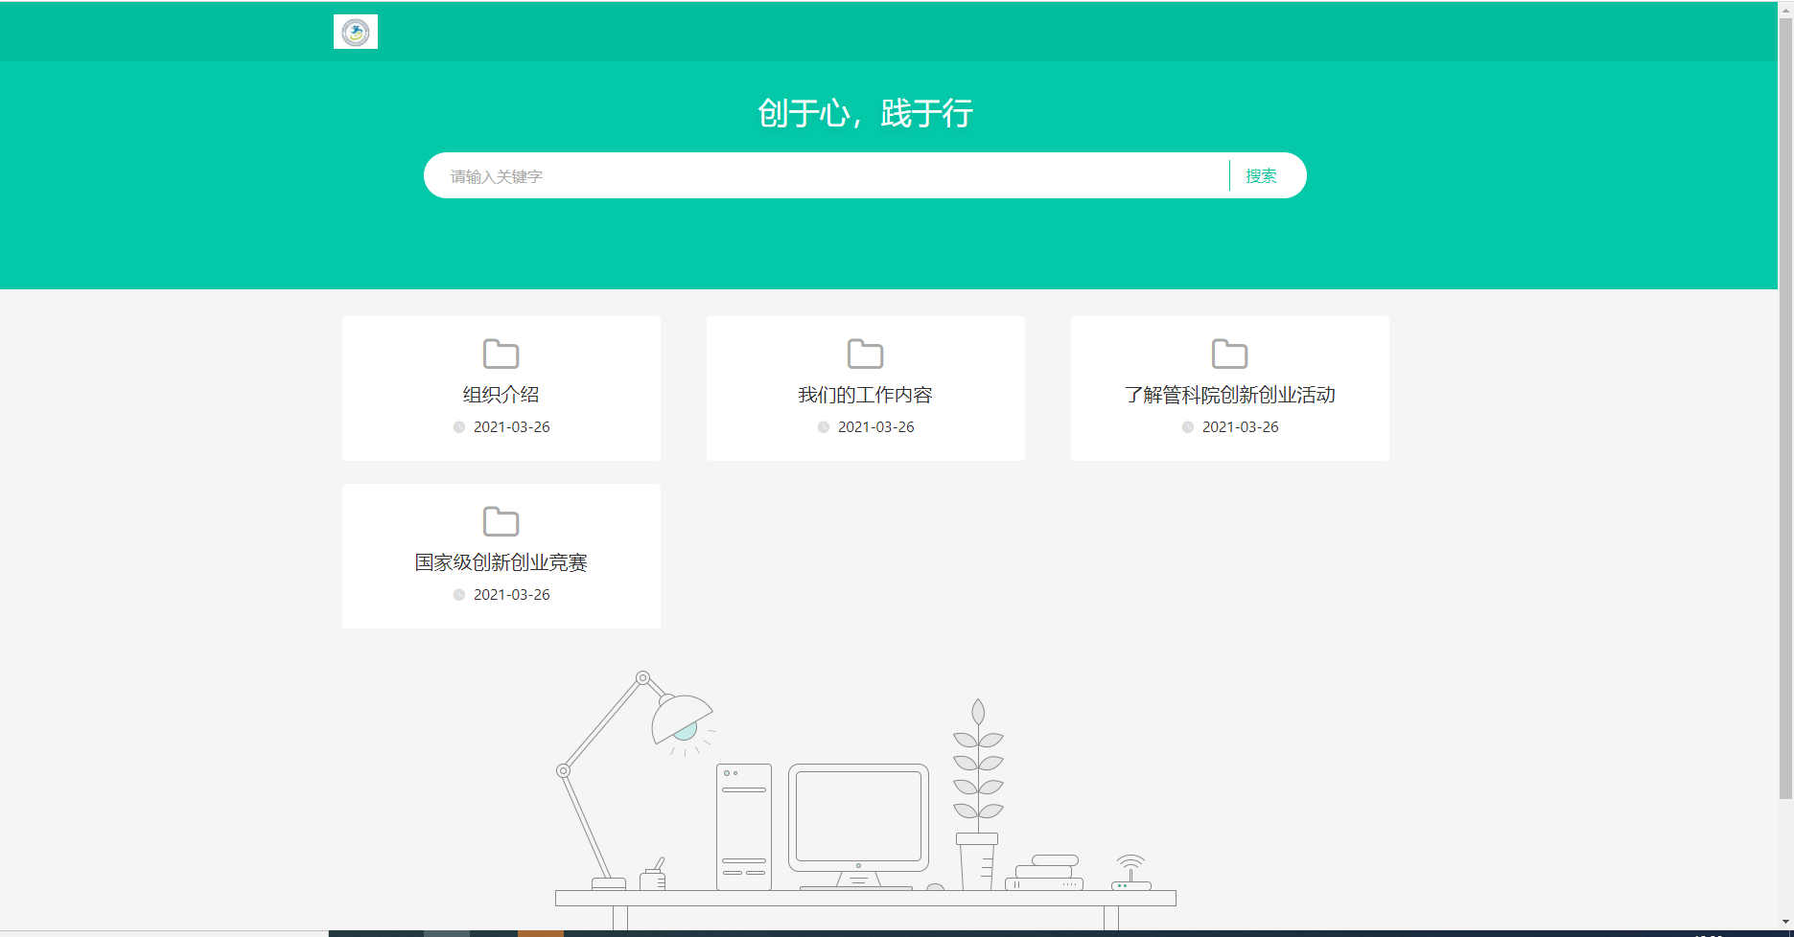Click the scrollbar down arrow

pyautogui.click(x=1785, y=923)
